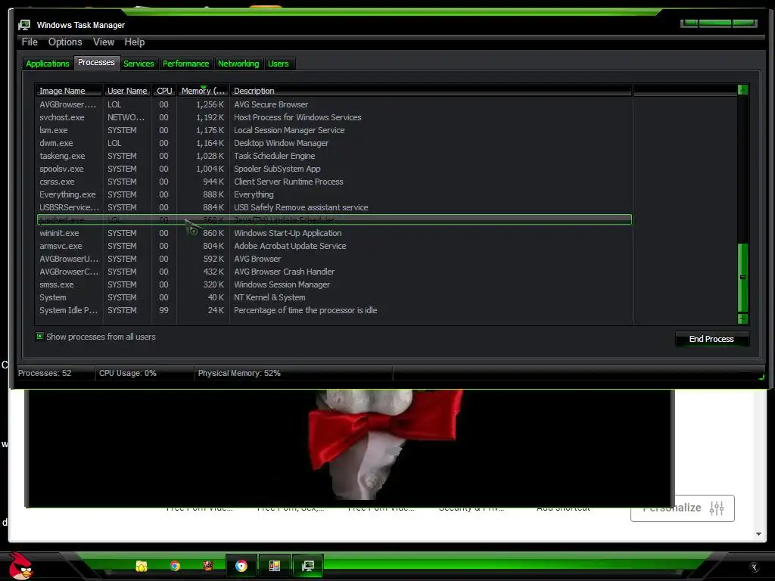Image resolution: width=775 pixels, height=581 pixels.
Task: Select svchost.exe NETWO… process row
Action: (x=335, y=117)
